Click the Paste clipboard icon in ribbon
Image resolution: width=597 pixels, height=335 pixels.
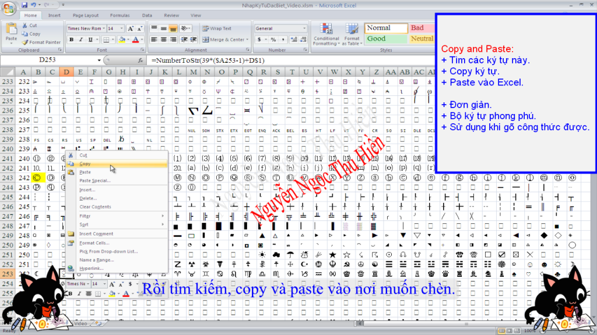[12, 29]
